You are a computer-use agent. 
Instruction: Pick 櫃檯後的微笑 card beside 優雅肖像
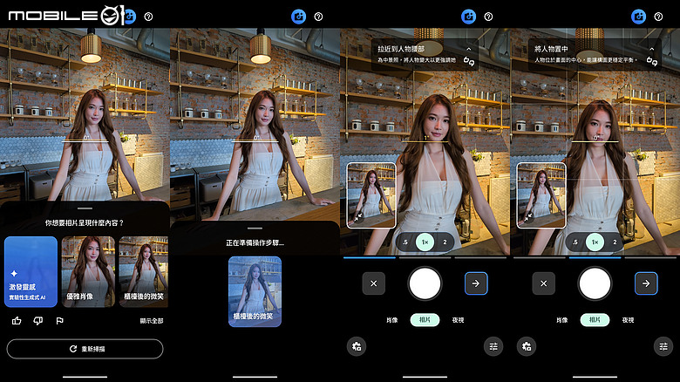[144, 272]
